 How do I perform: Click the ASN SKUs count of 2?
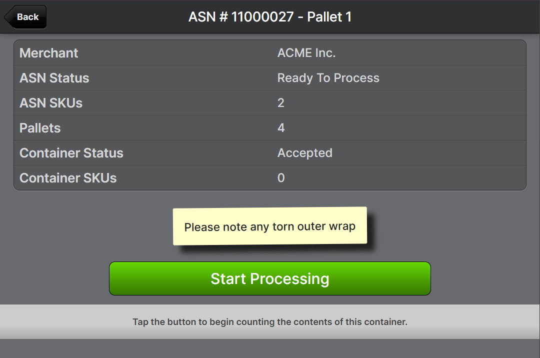(x=281, y=103)
